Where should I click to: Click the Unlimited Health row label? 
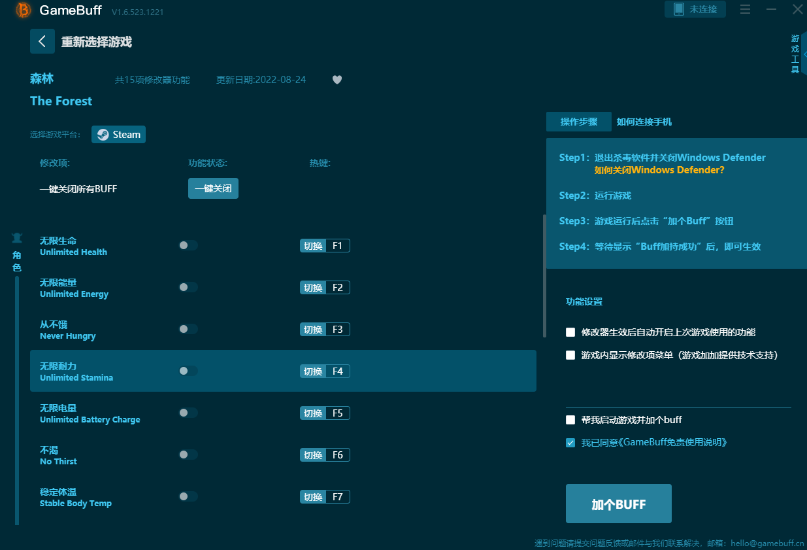click(x=73, y=246)
